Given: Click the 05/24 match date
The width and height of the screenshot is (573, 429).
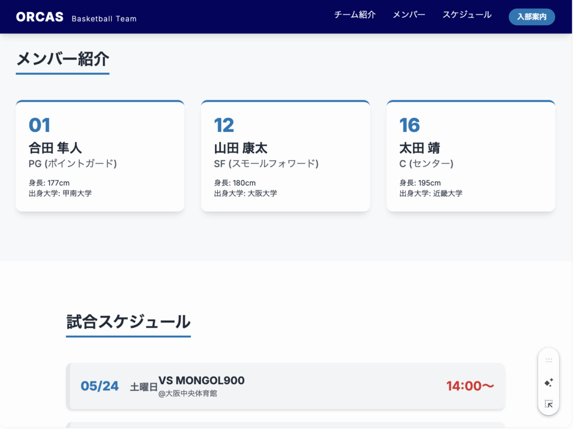Looking at the screenshot, I should point(100,386).
